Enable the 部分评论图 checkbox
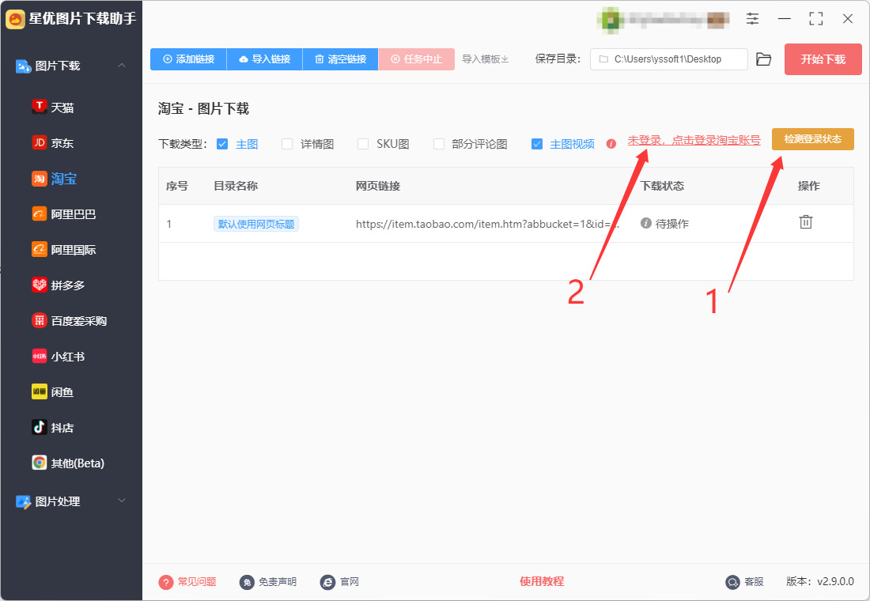This screenshot has width=870, height=601. [439, 144]
